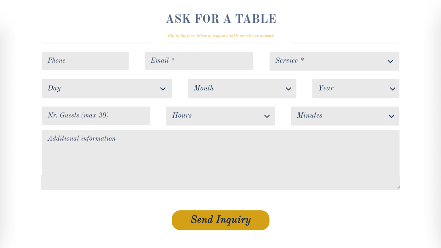Click the "Ask for a Table" heading
Viewport: 441px width, 248px height.
click(x=221, y=19)
